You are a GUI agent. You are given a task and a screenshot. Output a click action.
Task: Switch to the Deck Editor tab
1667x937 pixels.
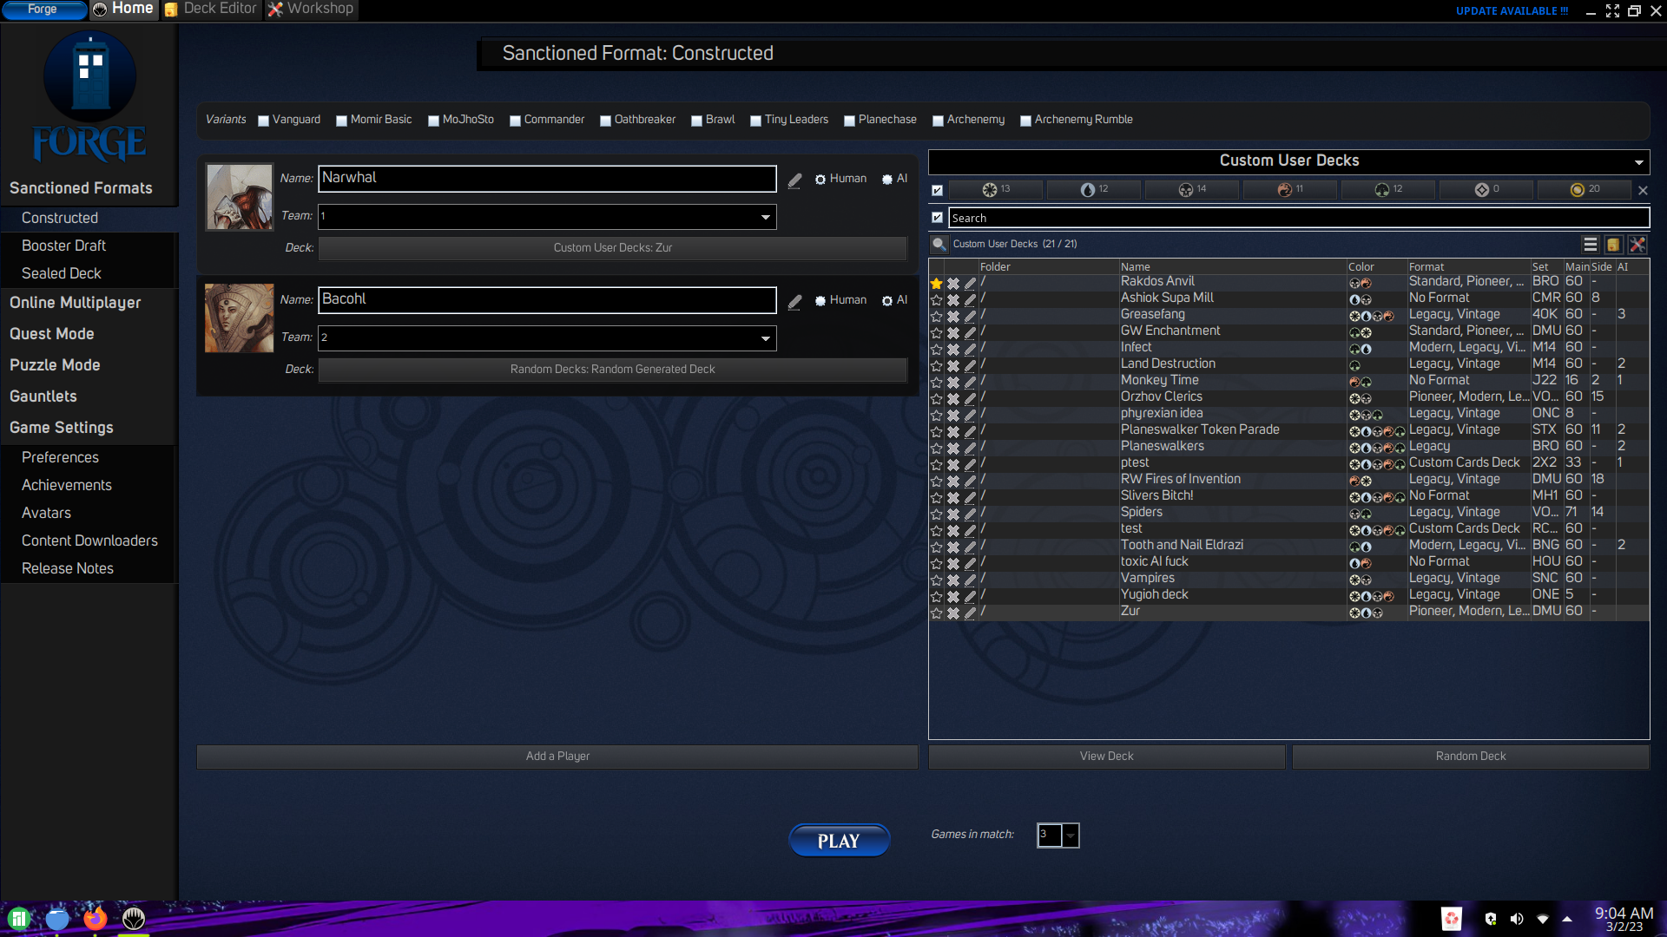click(211, 10)
